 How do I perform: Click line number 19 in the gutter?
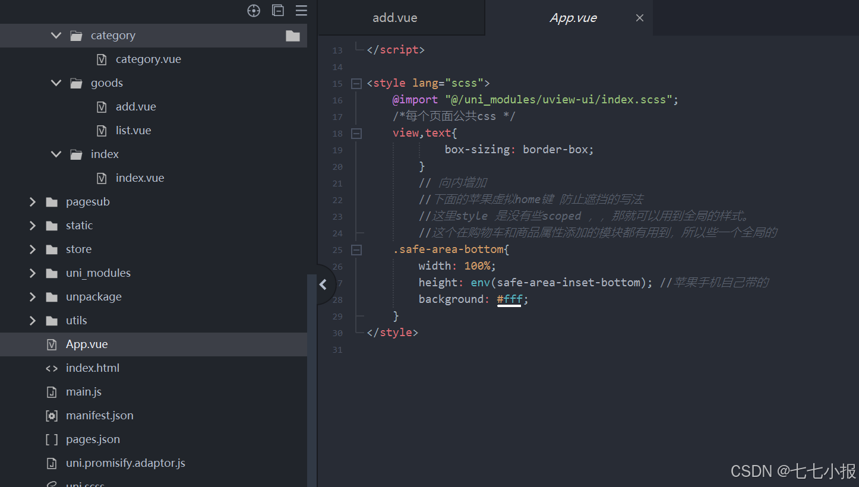tap(337, 150)
